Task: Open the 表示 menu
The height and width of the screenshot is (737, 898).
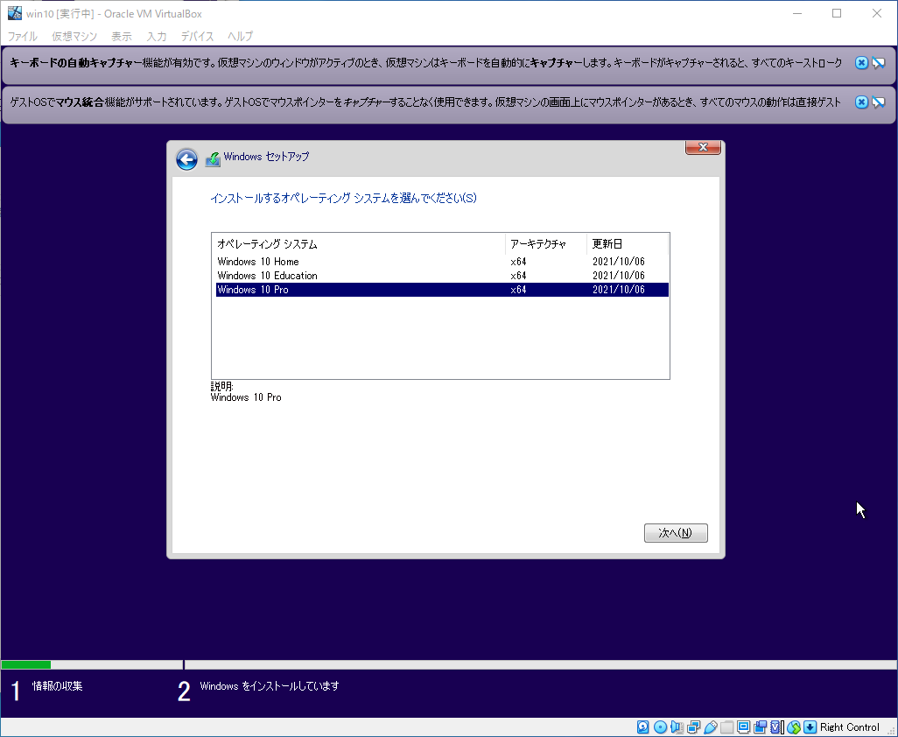Action: (x=122, y=36)
